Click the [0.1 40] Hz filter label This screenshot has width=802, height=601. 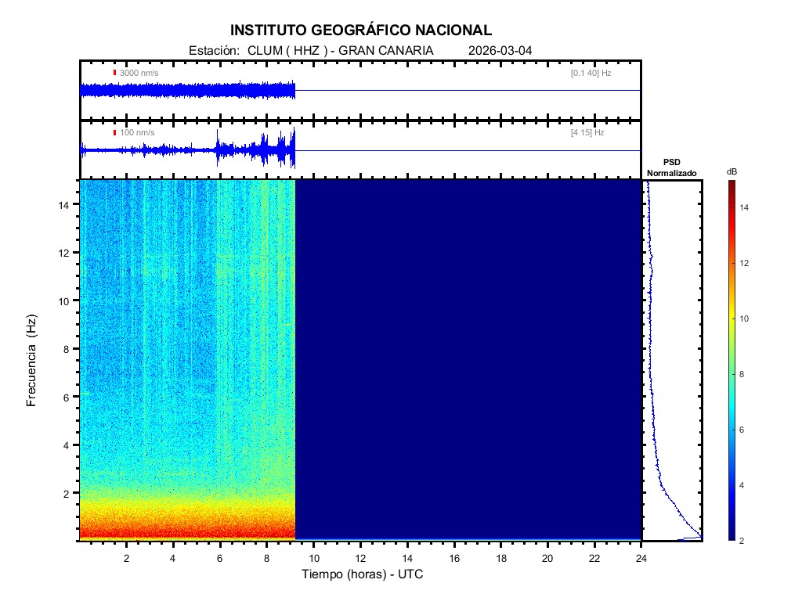[x=591, y=73]
